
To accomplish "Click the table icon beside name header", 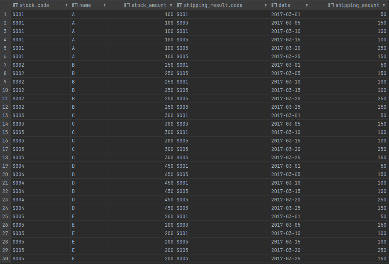I will (75, 5).
